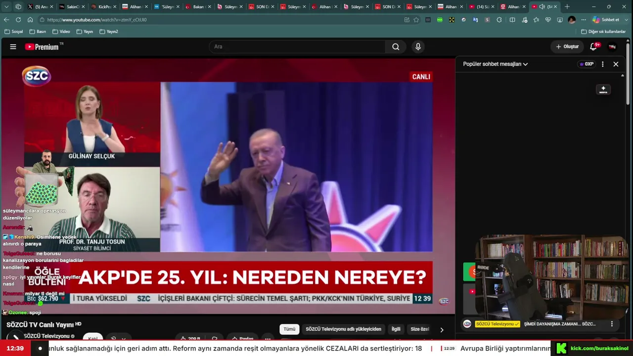The width and height of the screenshot is (633, 356).
Task: Click the YouTube search magnifier button
Action: (396, 46)
